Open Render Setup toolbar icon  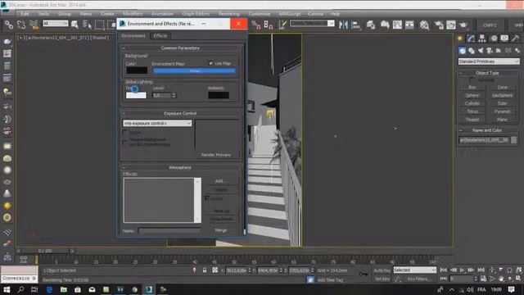tap(439, 25)
